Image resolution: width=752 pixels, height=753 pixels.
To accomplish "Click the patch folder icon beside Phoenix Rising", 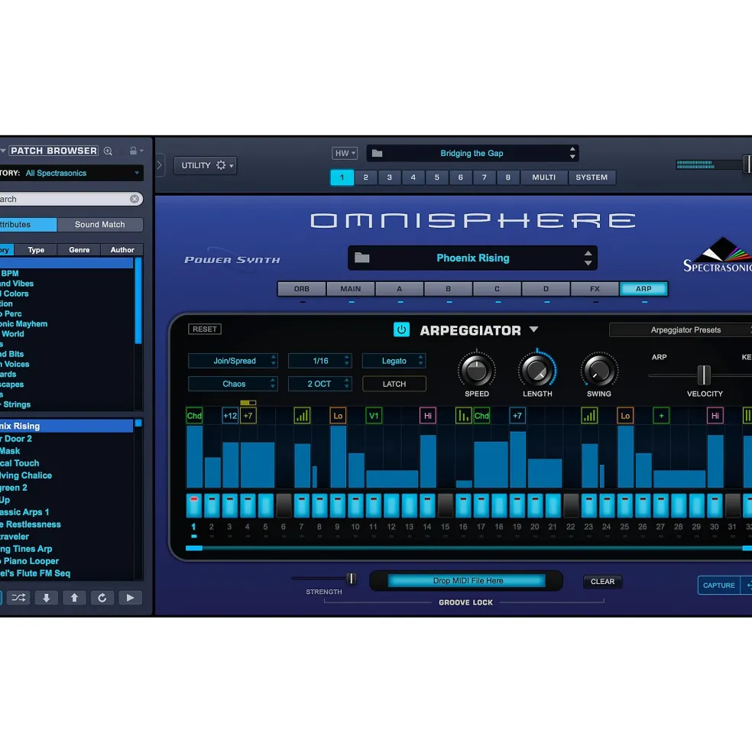I will [361, 258].
